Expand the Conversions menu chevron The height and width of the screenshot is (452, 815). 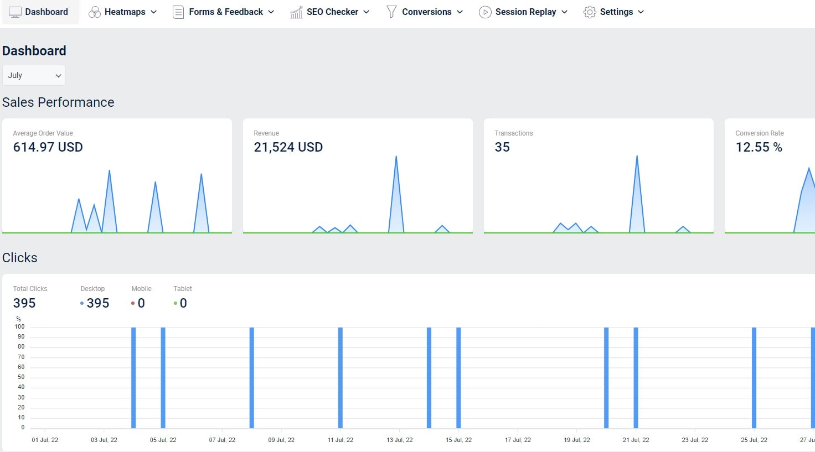click(x=460, y=12)
